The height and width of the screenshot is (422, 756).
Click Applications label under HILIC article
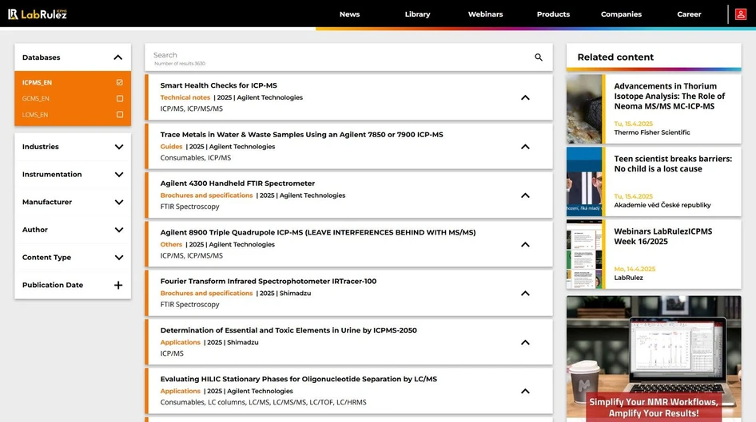[x=181, y=391]
